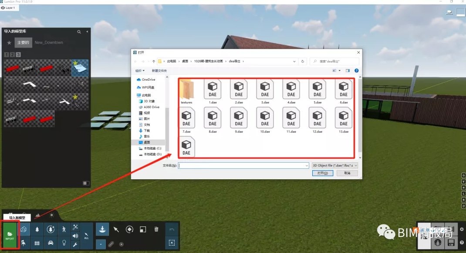Open the 组织 menu in file dialog

click(x=140, y=71)
